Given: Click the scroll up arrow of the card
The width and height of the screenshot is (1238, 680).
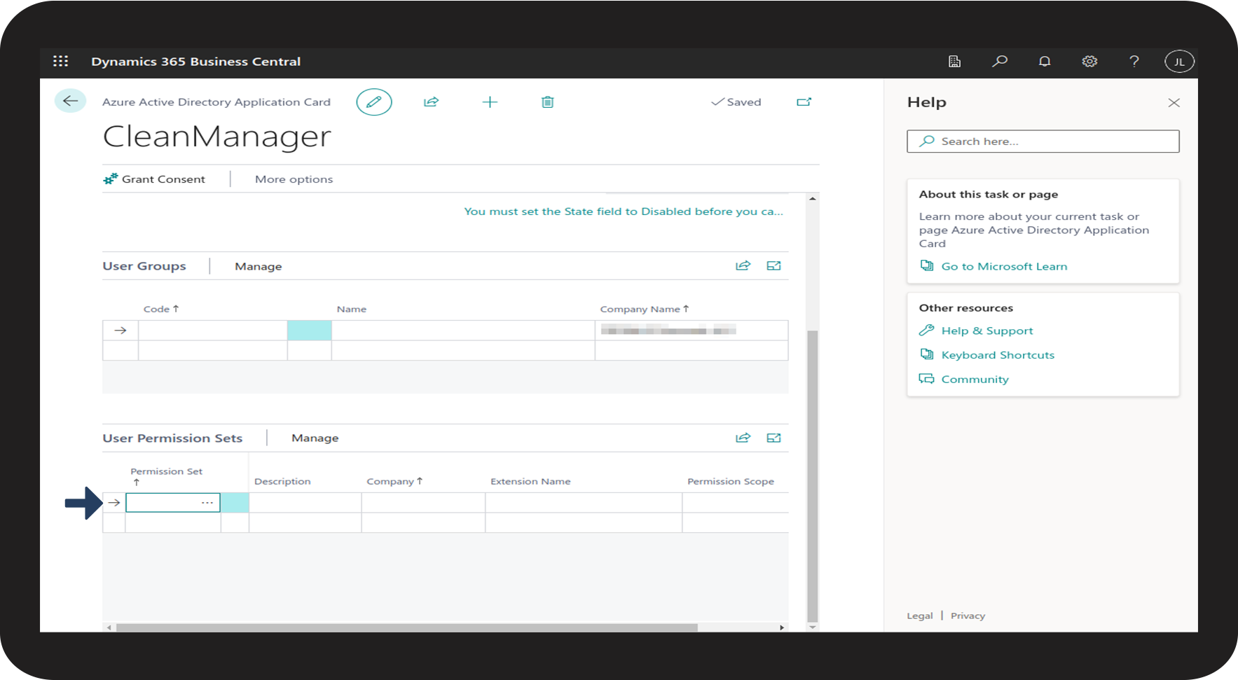Looking at the screenshot, I should tap(813, 199).
